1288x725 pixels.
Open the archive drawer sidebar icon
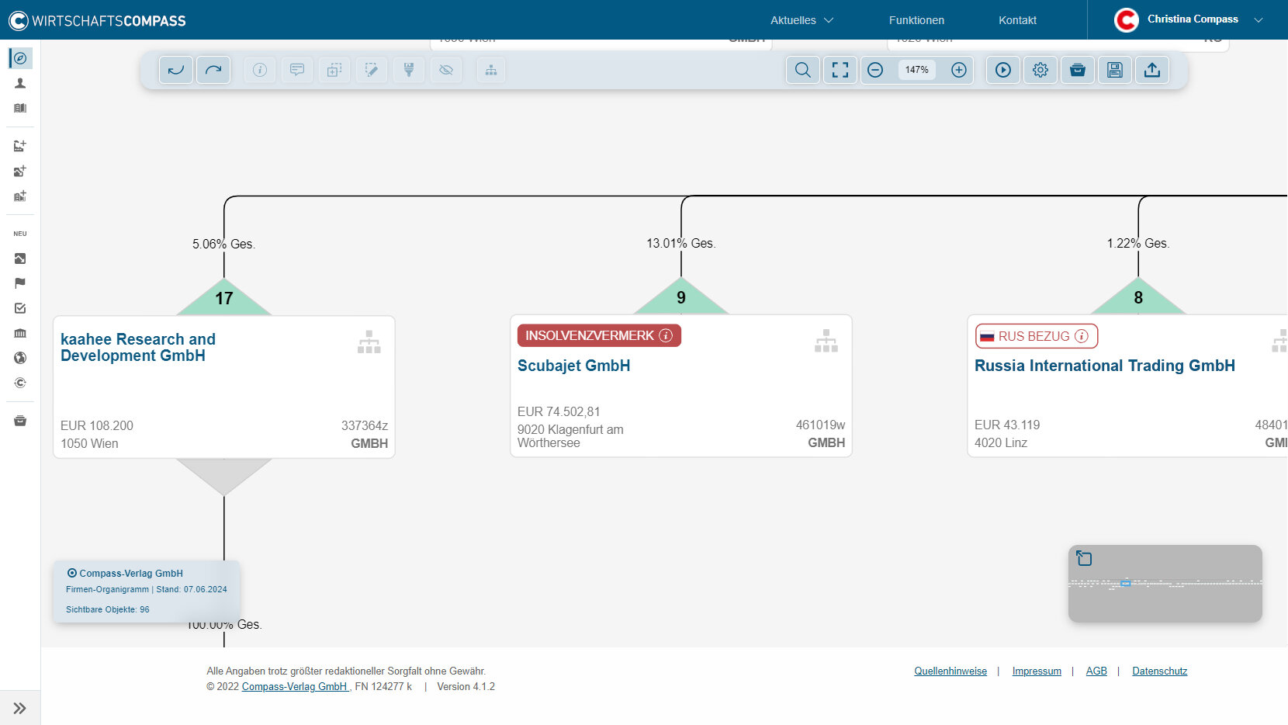[20, 421]
